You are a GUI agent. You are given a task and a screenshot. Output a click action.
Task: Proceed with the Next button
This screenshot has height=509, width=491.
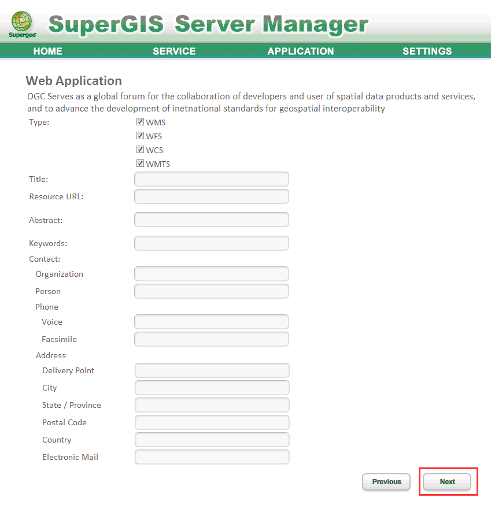click(447, 482)
